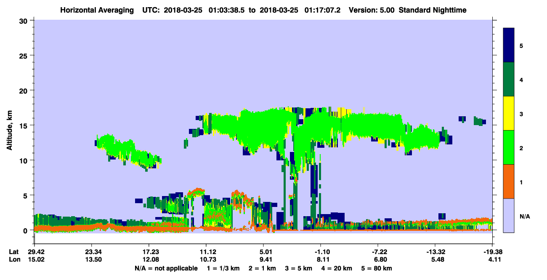Click the latitude label 29.42
Viewport: 547px width, 280px height.
click(x=34, y=252)
